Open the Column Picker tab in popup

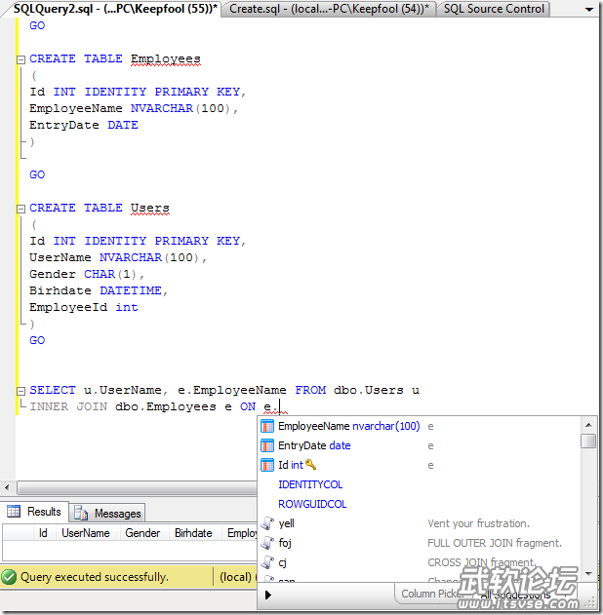[431, 594]
